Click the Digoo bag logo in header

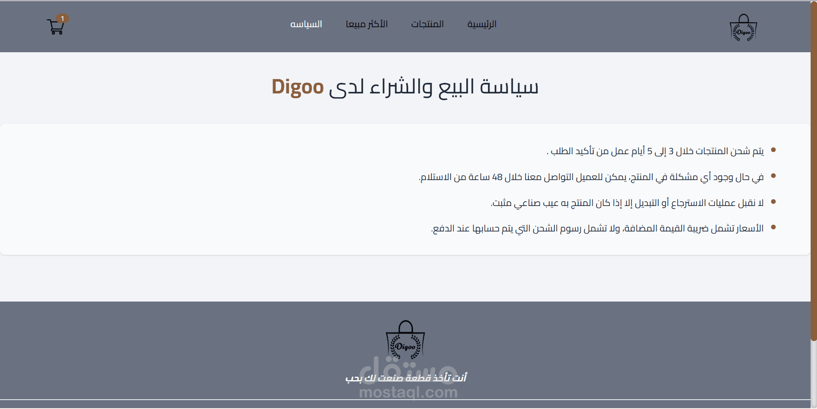(743, 28)
